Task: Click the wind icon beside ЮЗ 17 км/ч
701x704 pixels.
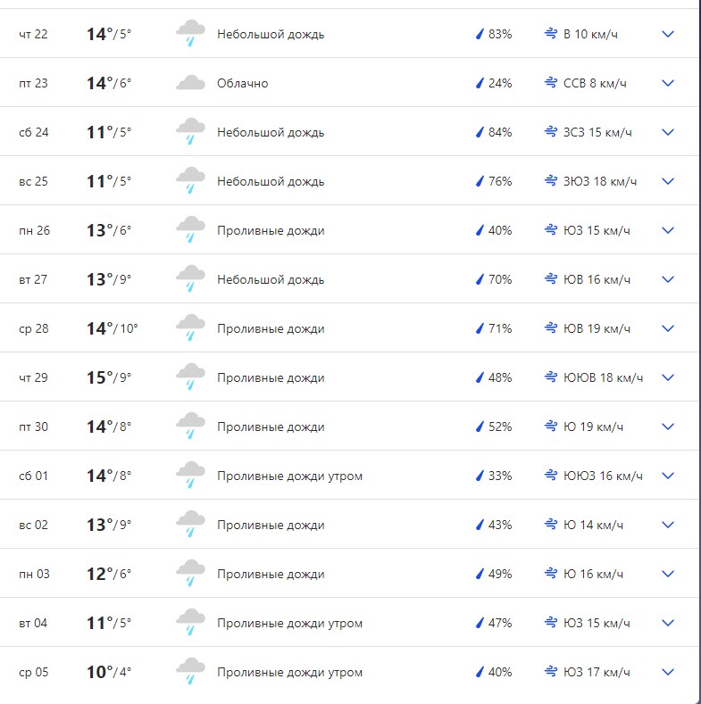Action: click(x=551, y=672)
